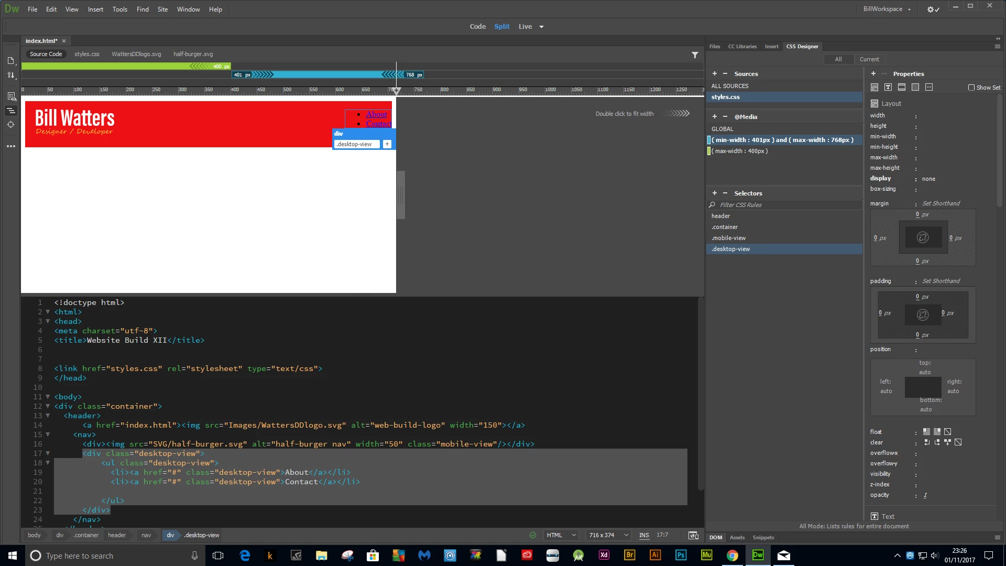Screen dimensions: 1006x566
Task: Click the File Management up/down arrows icon
Action: click(x=11, y=75)
